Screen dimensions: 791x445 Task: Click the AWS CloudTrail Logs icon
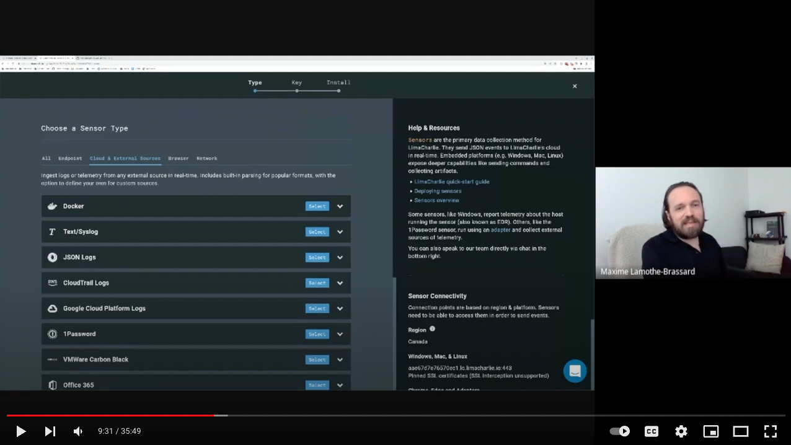(x=52, y=283)
